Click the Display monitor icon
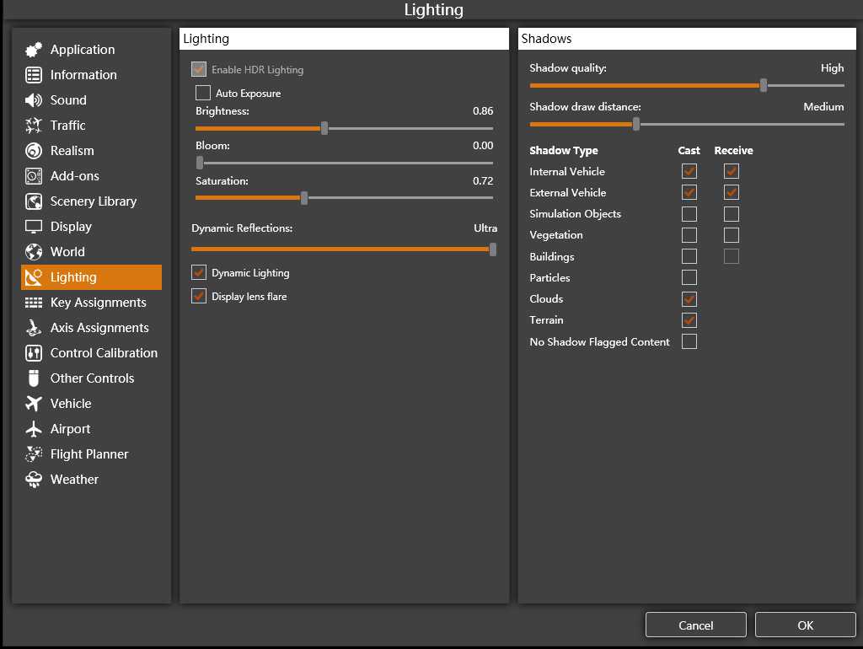 pyautogui.click(x=34, y=227)
